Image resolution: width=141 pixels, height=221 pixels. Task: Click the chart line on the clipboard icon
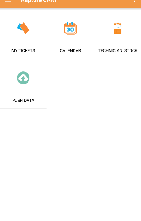[118, 27]
